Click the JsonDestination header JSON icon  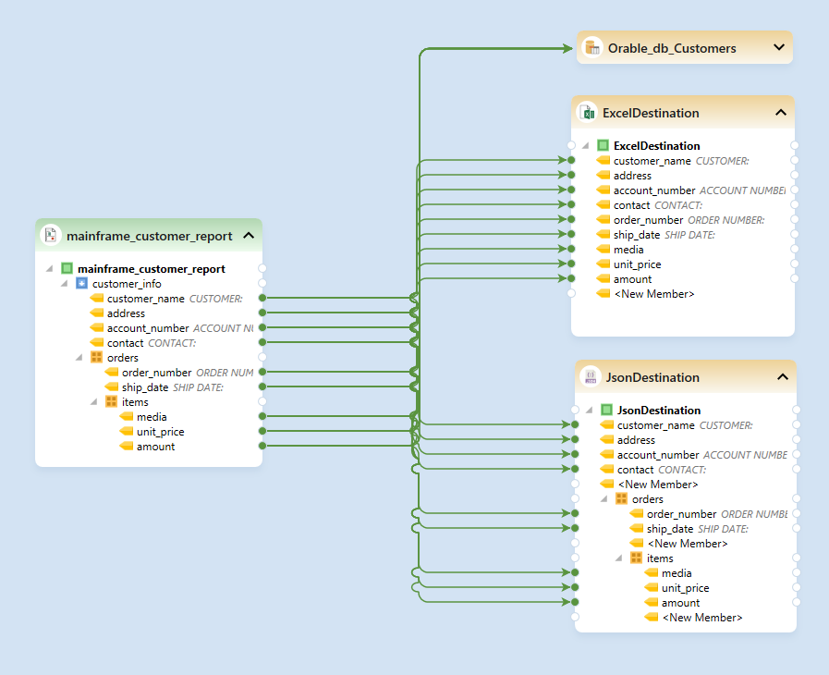coord(591,376)
